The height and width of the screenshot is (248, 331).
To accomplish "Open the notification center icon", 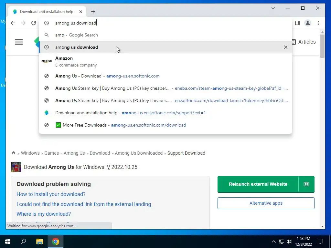I will point(320,242).
